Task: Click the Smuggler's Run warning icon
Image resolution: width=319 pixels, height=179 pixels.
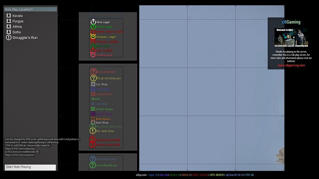Action: (x=8, y=37)
